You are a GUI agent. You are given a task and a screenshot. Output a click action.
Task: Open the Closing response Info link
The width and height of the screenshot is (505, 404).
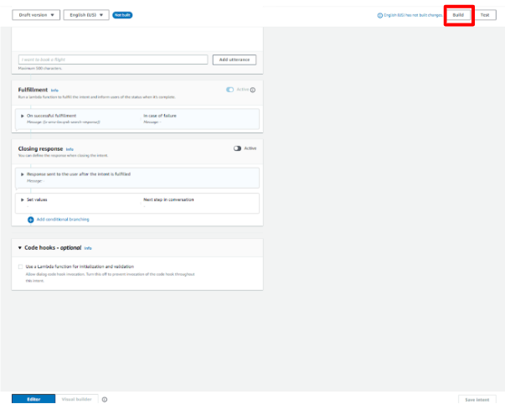70,149
